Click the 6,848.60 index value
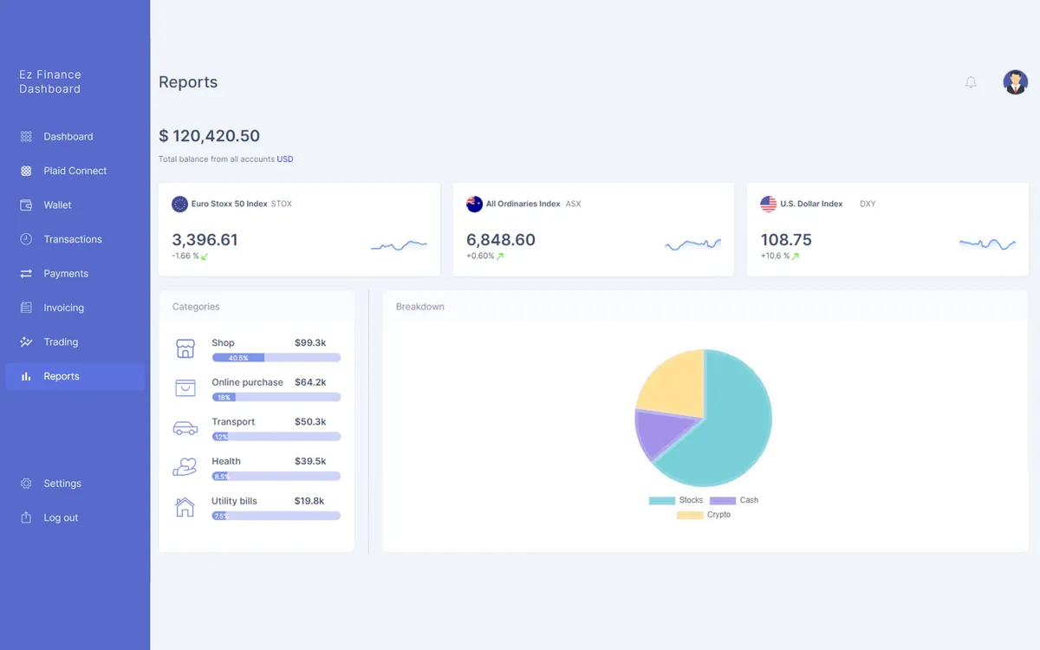This screenshot has width=1040, height=650. 501,240
